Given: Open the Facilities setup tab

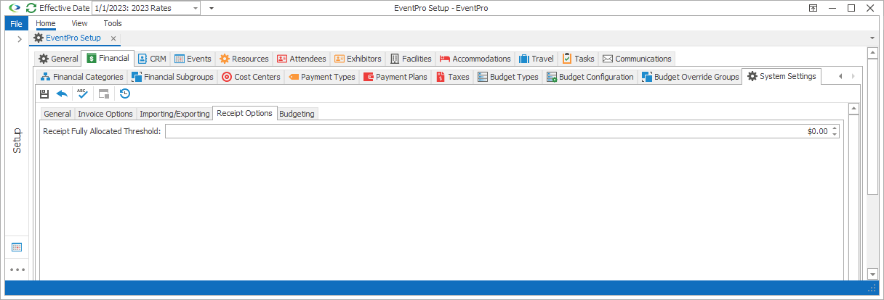Looking at the screenshot, I should (x=411, y=59).
